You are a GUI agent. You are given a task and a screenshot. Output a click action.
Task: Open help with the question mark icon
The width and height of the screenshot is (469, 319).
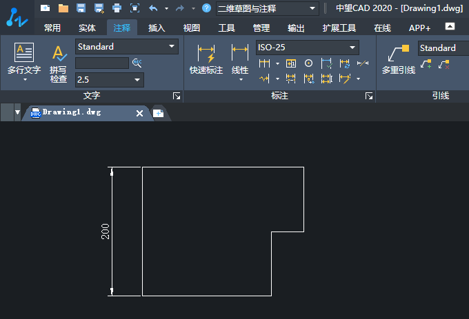coord(206,8)
